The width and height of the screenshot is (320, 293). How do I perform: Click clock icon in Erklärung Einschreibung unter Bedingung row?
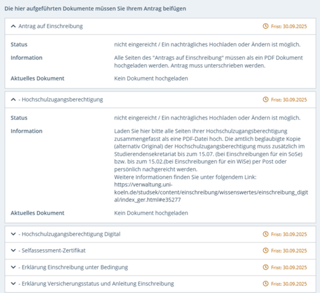pos(266,267)
